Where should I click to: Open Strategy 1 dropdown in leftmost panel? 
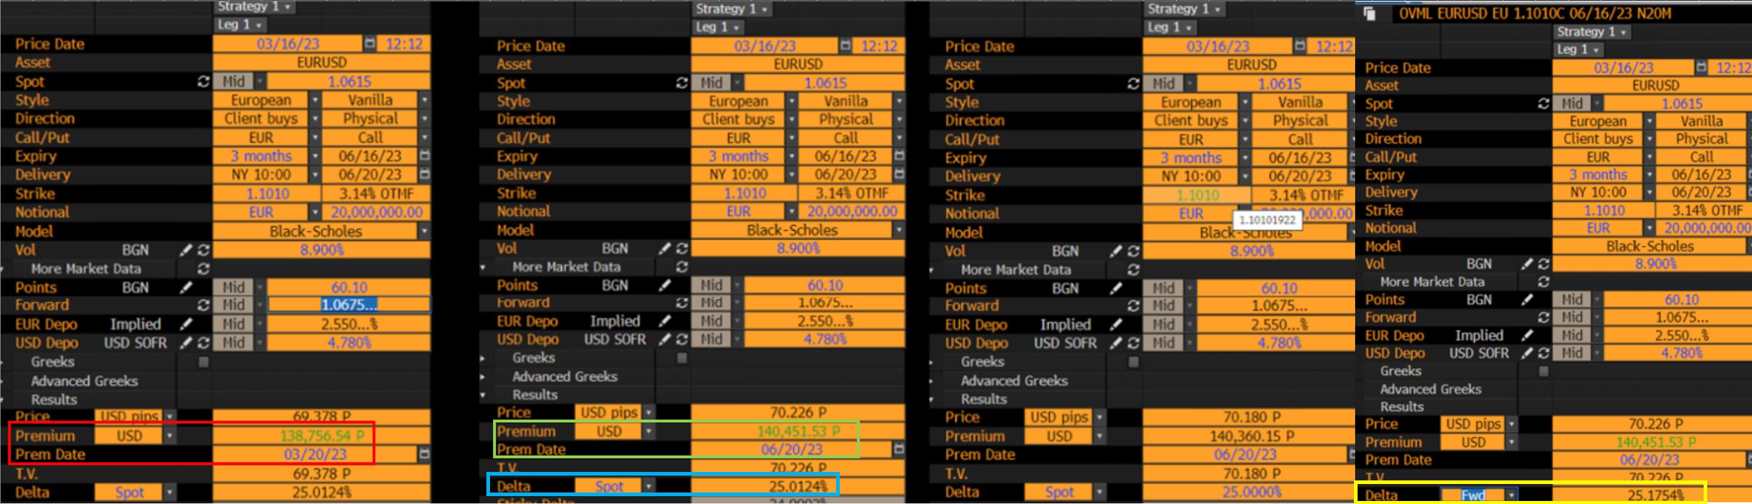click(254, 7)
